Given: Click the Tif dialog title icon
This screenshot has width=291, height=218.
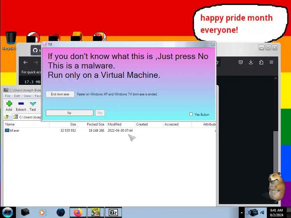Looking at the screenshot, I should coord(45,45).
